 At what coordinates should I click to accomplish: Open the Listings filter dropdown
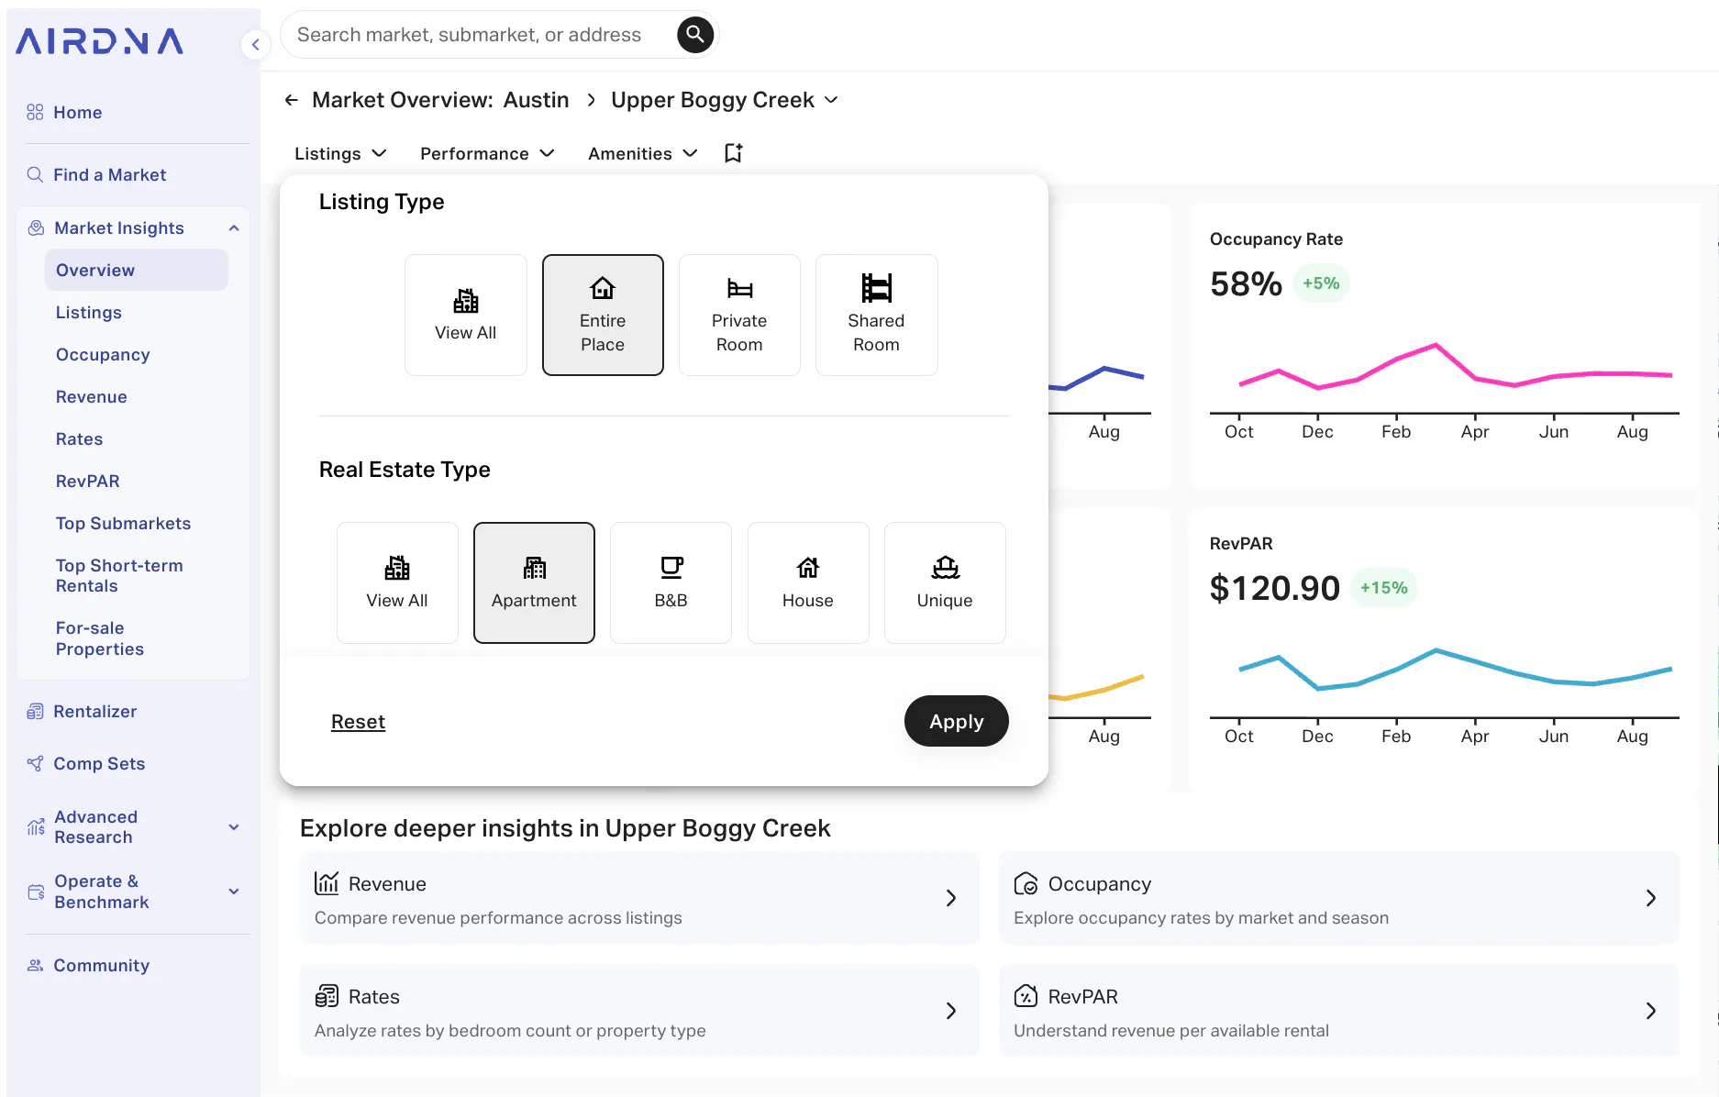[x=340, y=153]
